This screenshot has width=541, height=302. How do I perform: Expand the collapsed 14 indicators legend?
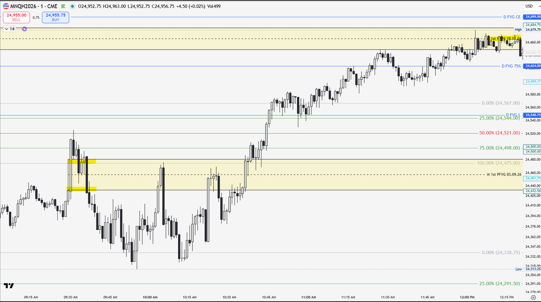coord(9,29)
